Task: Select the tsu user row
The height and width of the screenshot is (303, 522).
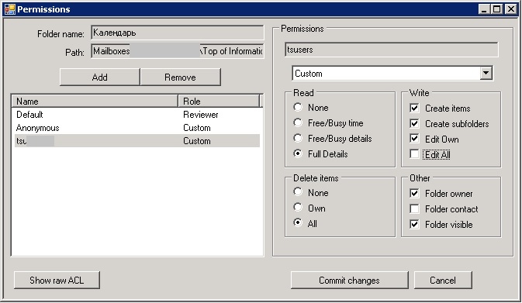Action: pyautogui.click(x=137, y=141)
